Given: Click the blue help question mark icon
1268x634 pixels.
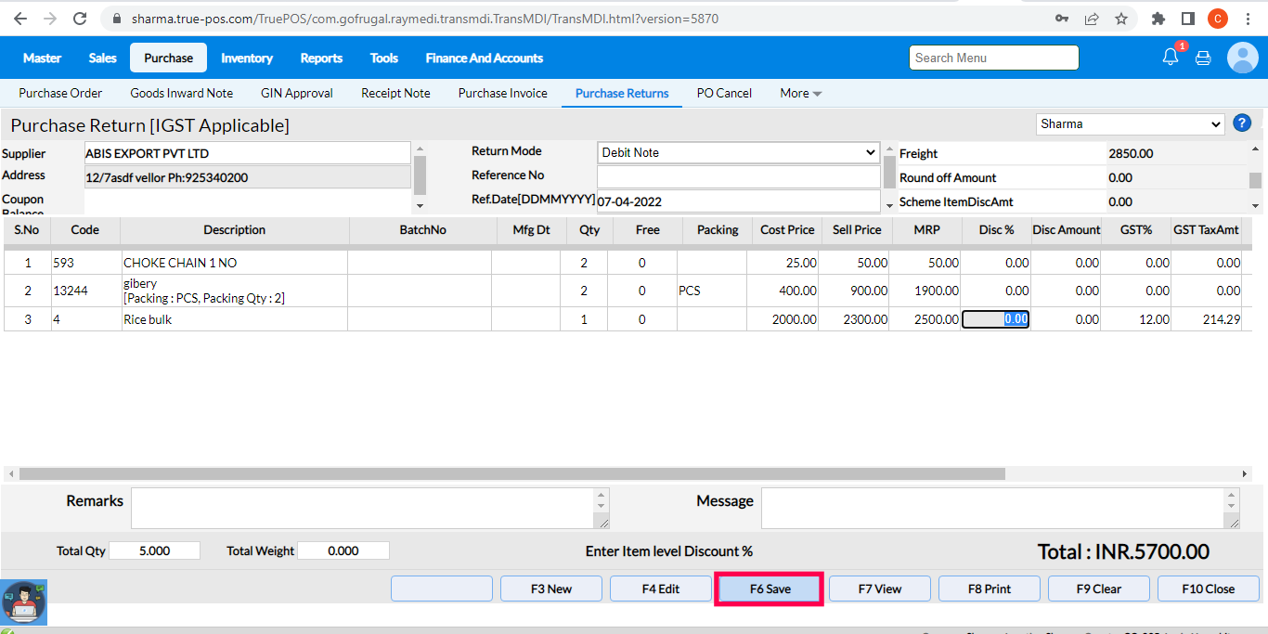Looking at the screenshot, I should coord(1241,123).
